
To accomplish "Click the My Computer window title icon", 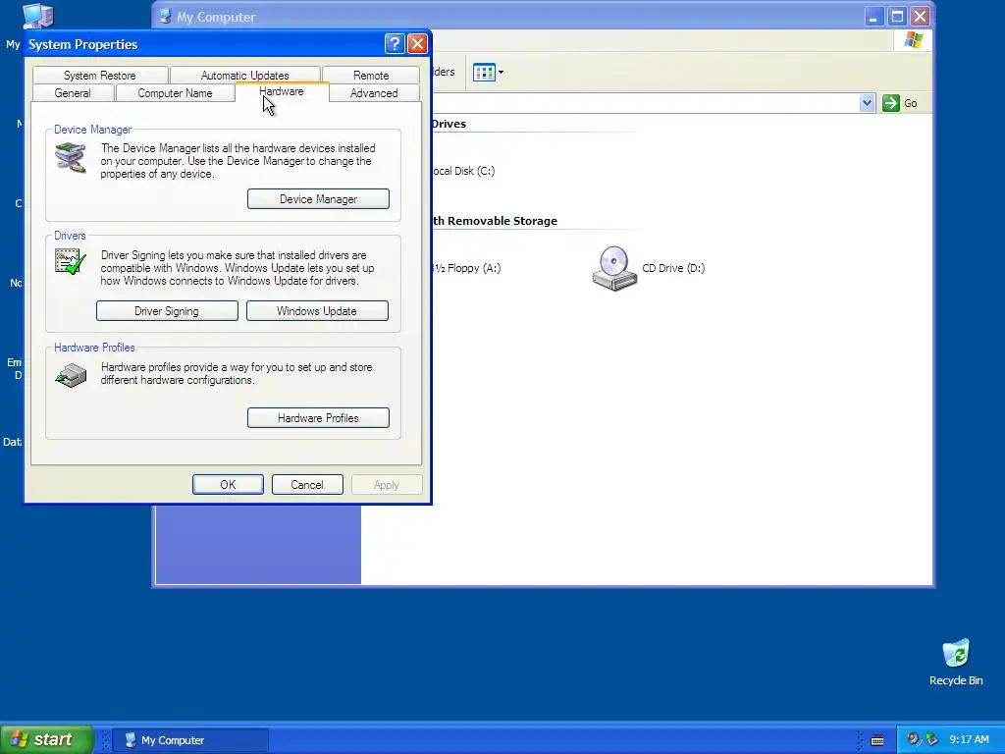I will click(x=165, y=17).
